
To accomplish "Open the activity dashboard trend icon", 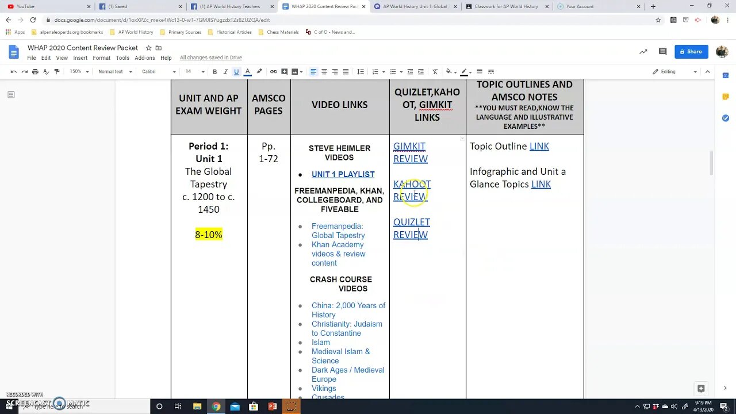I will click(643, 52).
